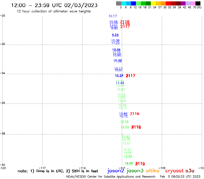Click the jason2 satellite label
Screen dimensions: 204x179
116,171
